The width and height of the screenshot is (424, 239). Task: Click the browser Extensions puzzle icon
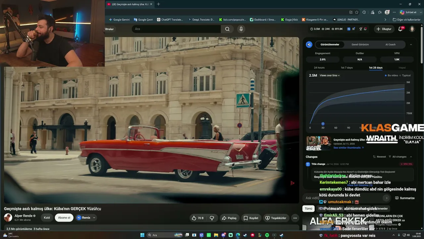point(364,12)
